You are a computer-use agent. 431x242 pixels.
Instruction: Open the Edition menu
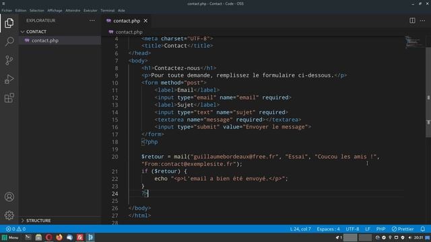21,11
